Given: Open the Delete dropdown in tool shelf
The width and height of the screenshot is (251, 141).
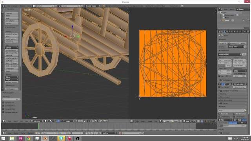Looking at the screenshot, I should tap(12, 77).
